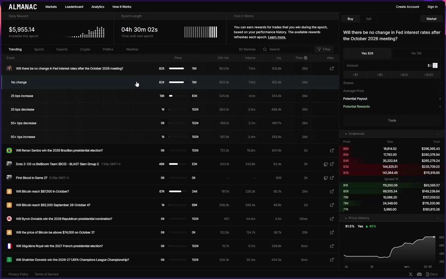Open external view for Bitcoin $87,500 in October market

[x=332, y=191]
